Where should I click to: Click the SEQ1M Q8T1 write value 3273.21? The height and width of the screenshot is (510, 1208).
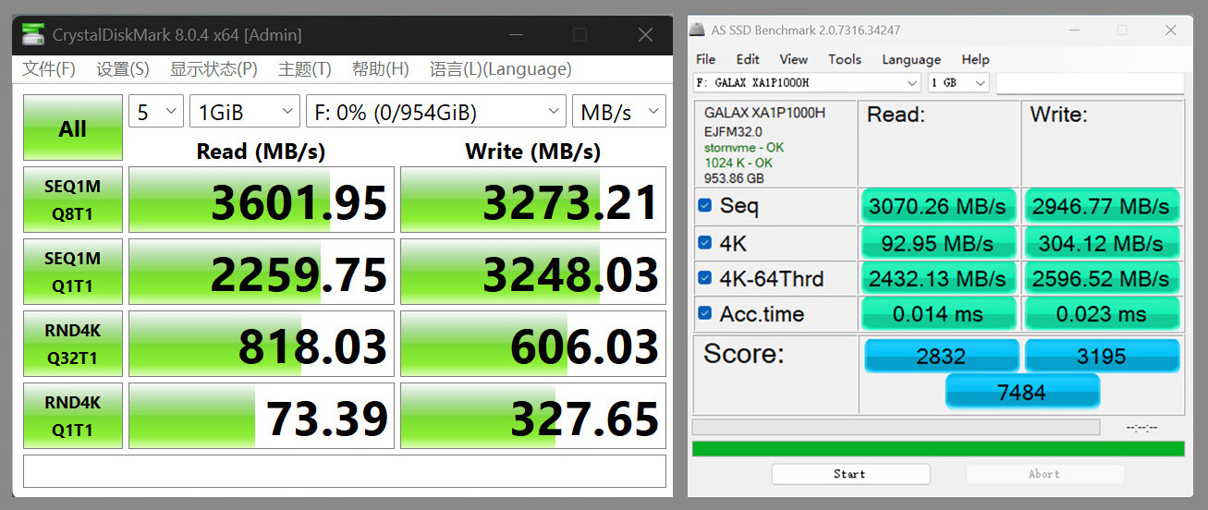pos(533,200)
